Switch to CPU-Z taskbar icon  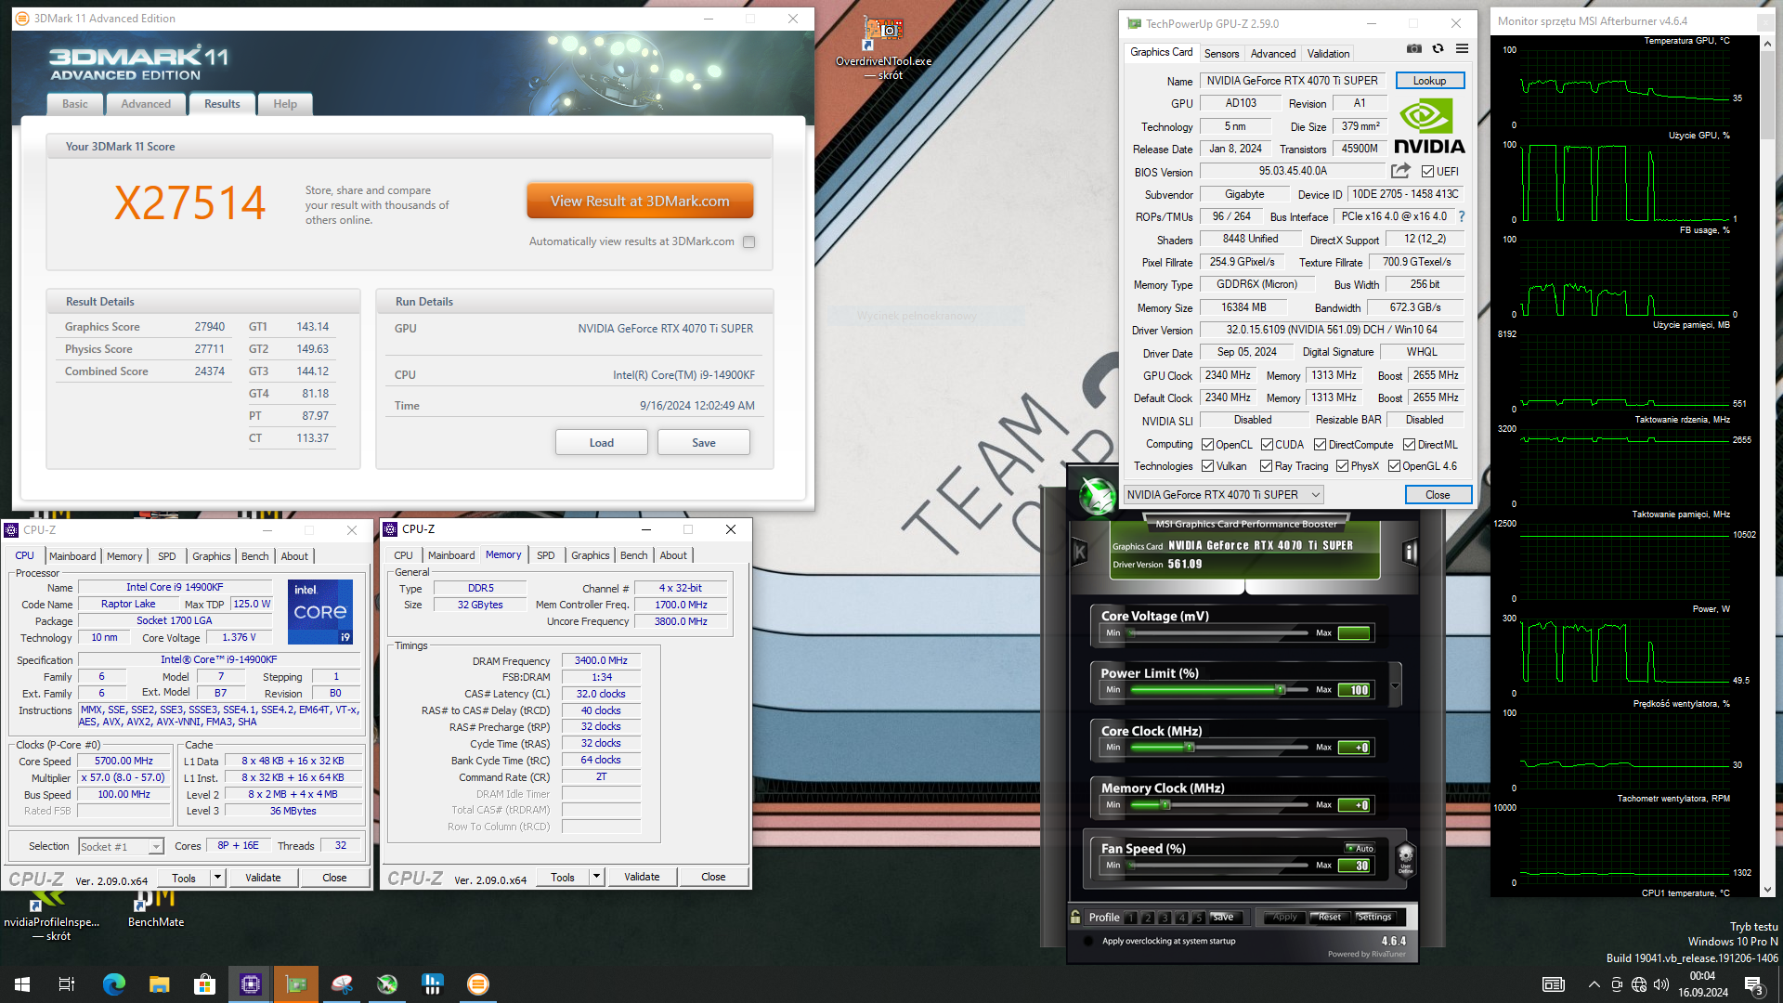251,984
